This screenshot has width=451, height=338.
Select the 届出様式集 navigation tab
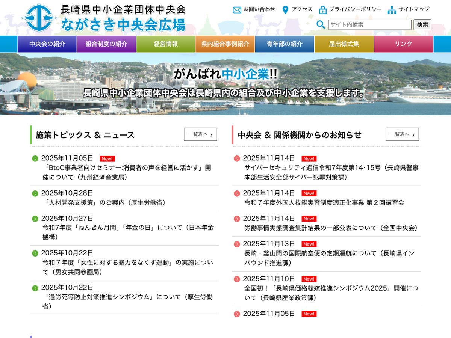coord(344,44)
